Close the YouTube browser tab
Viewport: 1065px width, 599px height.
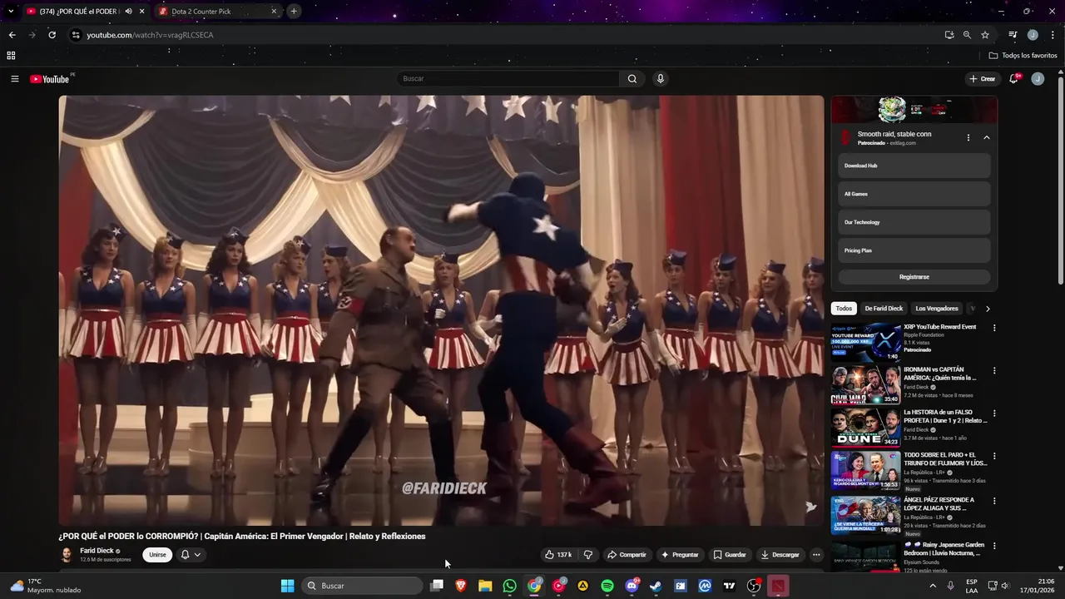point(141,12)
